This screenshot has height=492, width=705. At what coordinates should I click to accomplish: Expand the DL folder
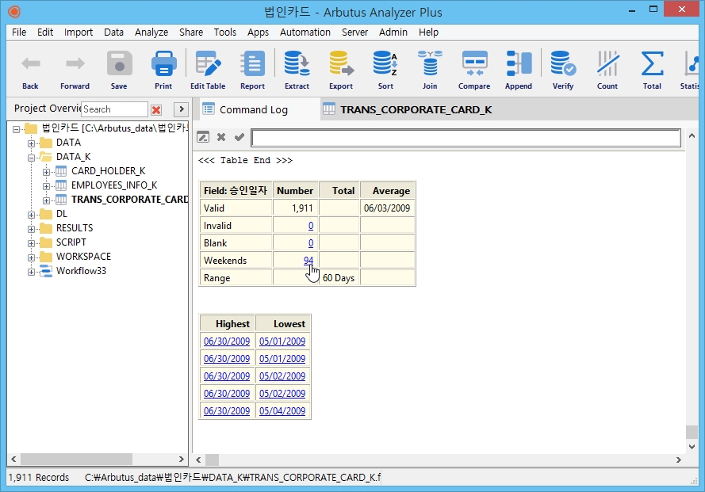click(31, 215)
